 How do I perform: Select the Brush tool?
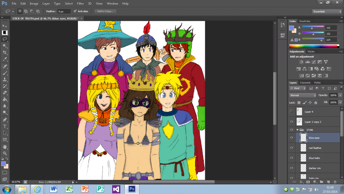coord(5,73)
